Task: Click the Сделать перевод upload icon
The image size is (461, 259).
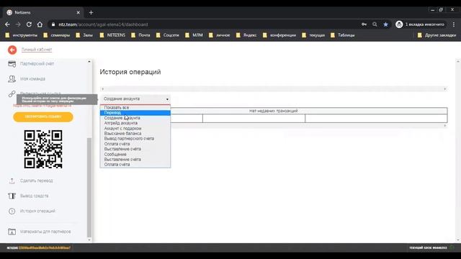Action: (x=12, y=181)
